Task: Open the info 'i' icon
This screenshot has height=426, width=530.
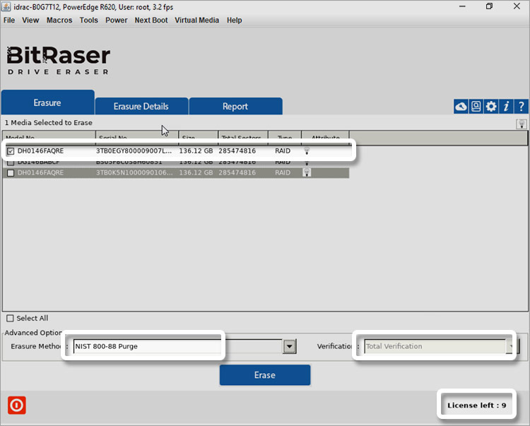Action: pos(506,107)
